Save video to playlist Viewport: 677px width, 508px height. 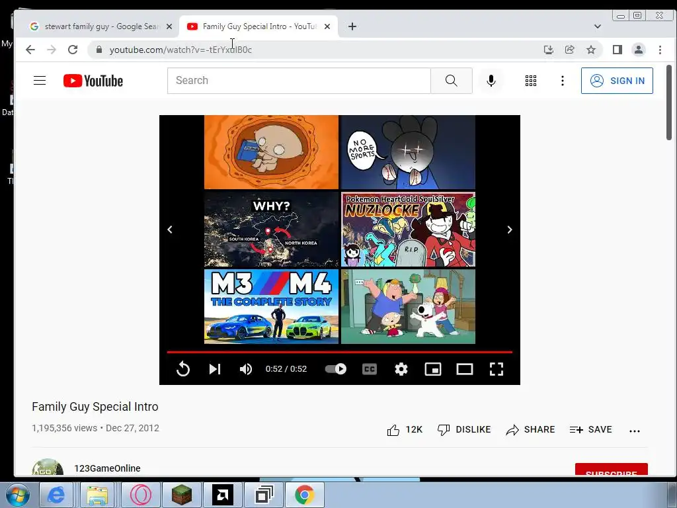click(x=590, y=430)
